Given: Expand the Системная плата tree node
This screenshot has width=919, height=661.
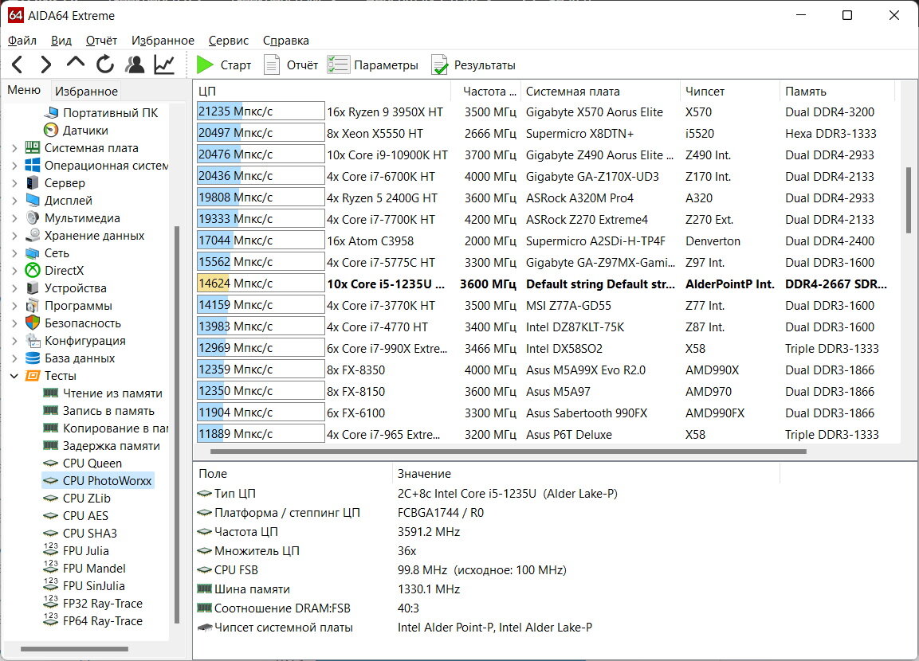Looking at the screenshot, I should pos(14,148).
